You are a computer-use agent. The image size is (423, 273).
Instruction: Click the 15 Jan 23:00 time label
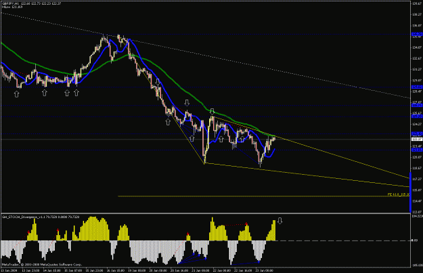94,270
